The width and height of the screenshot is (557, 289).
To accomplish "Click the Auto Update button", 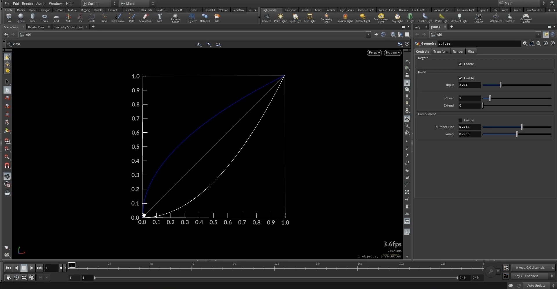I will tap(536, 286).
